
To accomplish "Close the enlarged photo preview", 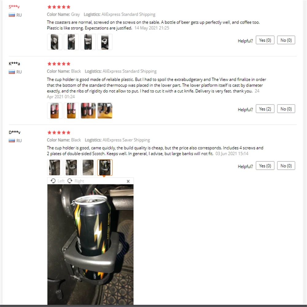I will (x=128, y=181).
